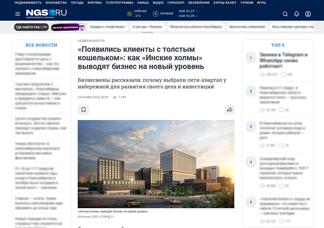Click the NGS.RU logo
Image resolution: width=324 pixels, height=228 pixels.
pos(46,13)
